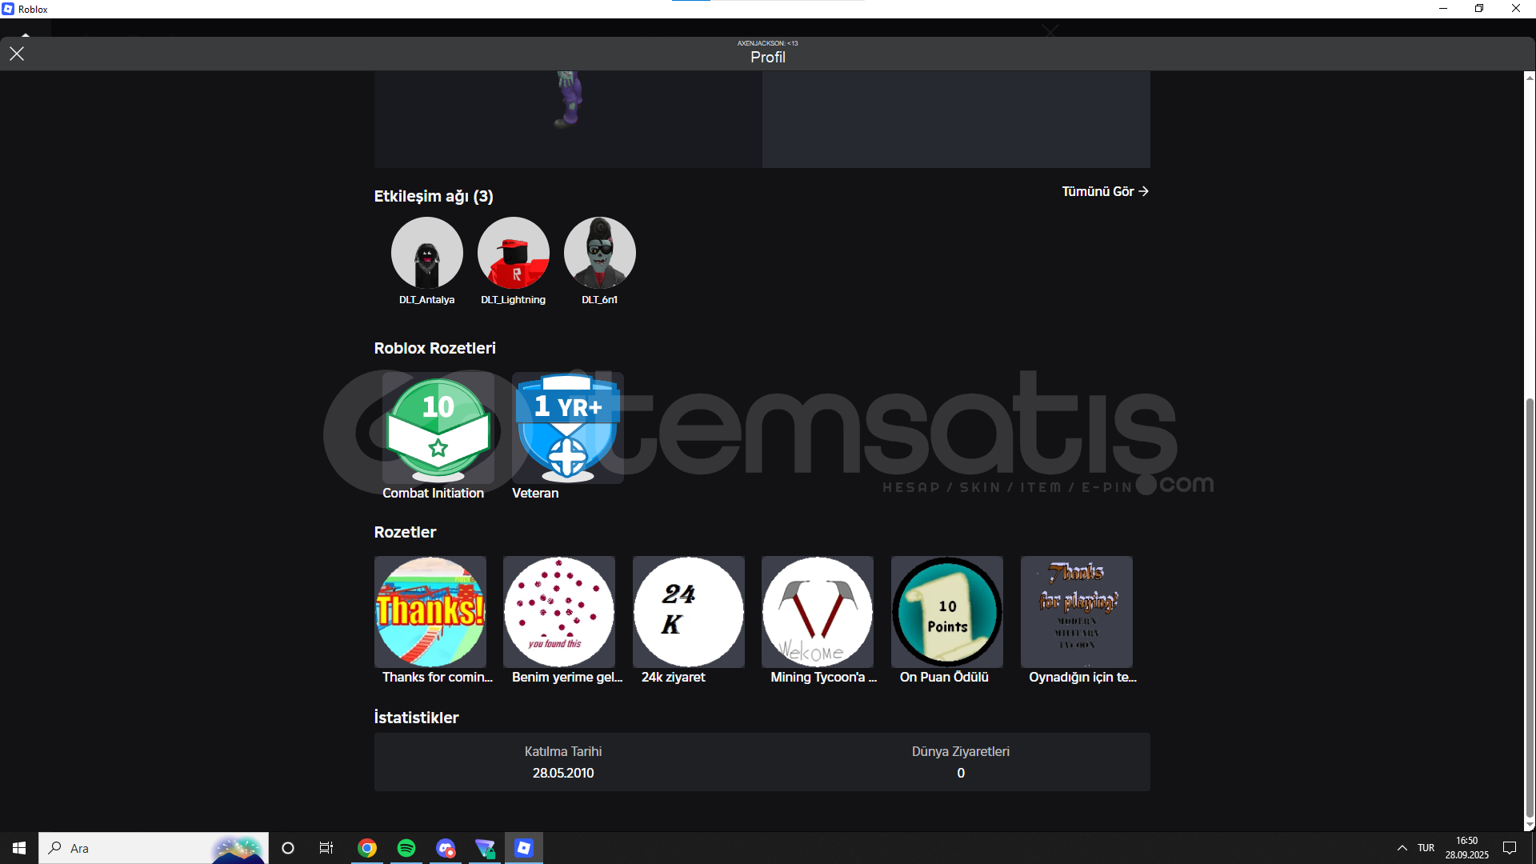Click the Roblox app icon in title bar
This screenshot has width=1536, height=864.
click(x=8, y=9)
